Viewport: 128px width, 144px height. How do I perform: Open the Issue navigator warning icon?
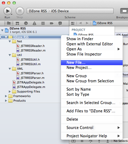pyautogui.click(x=34, y=23)
